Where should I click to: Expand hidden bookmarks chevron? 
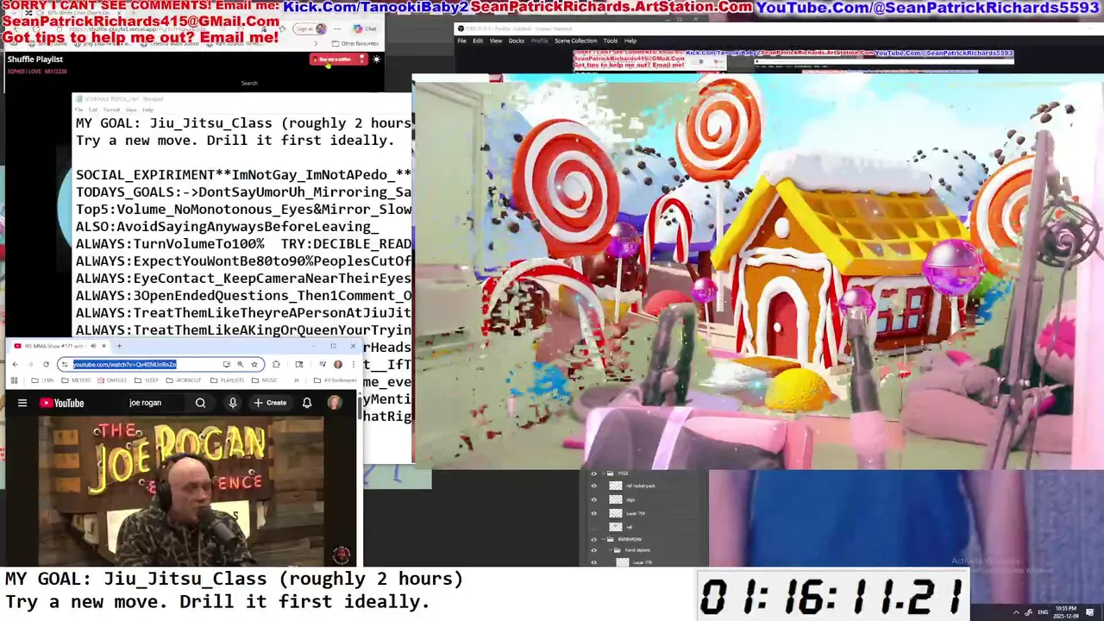[297, 380]
